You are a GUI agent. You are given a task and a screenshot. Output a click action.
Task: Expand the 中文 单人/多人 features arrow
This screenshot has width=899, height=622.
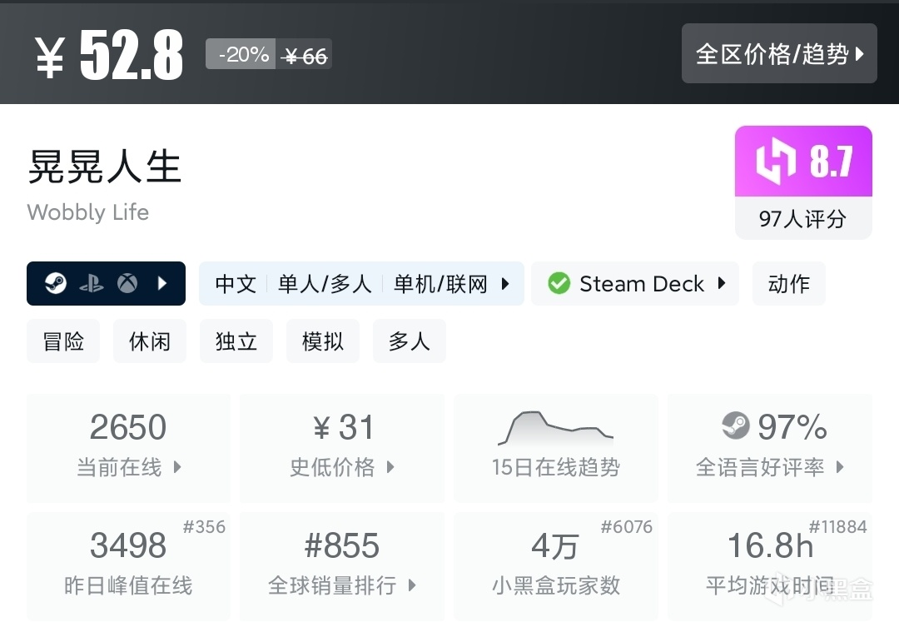505,284
